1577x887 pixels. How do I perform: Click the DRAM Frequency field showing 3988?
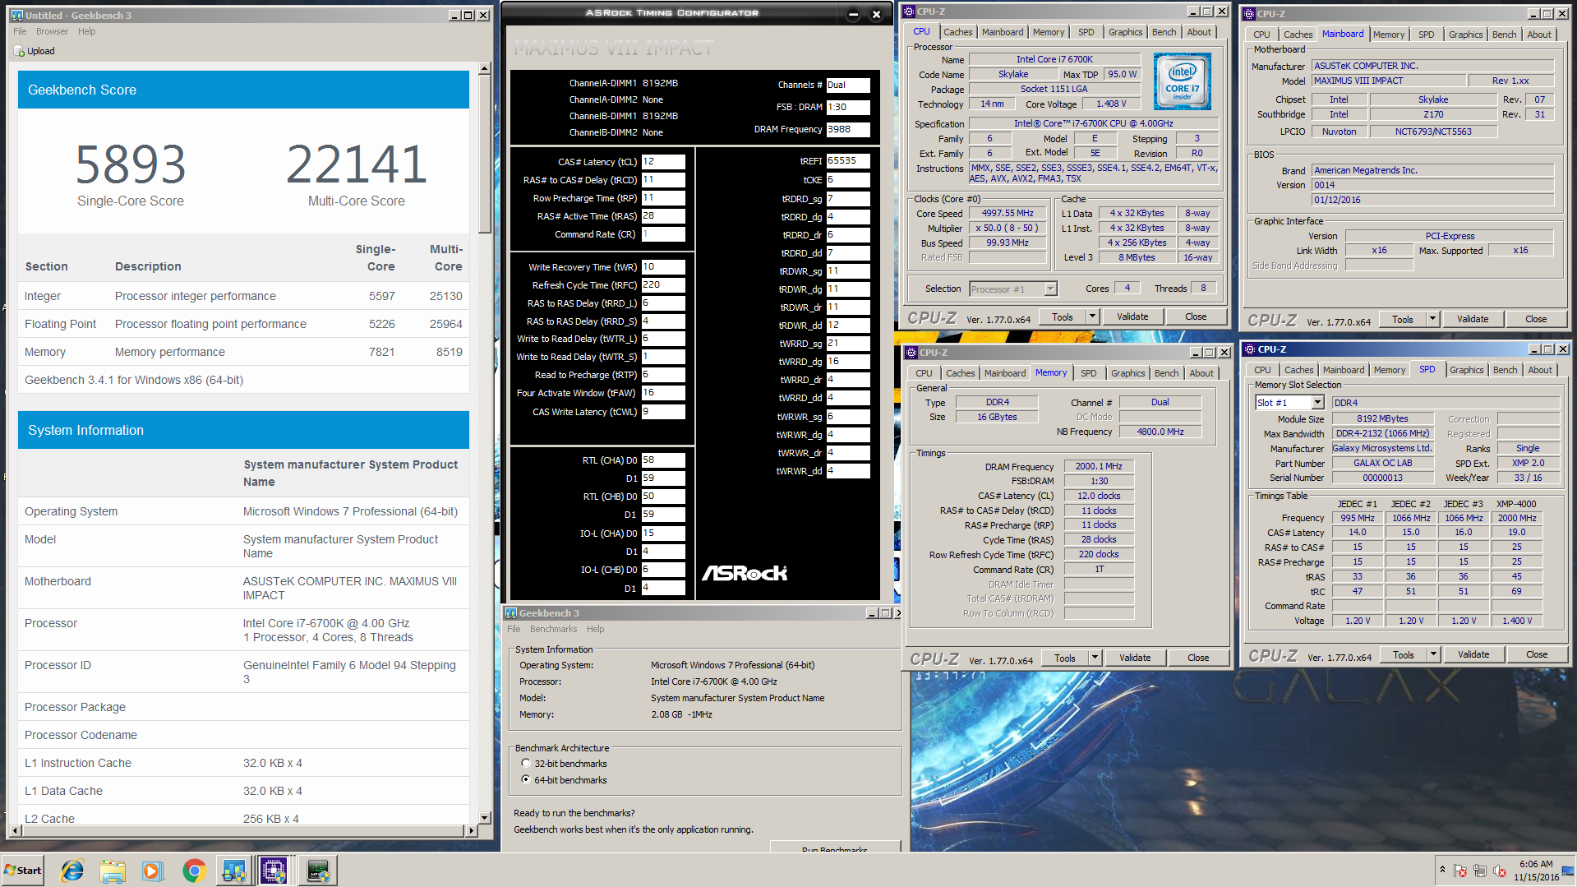pos(848,129)
